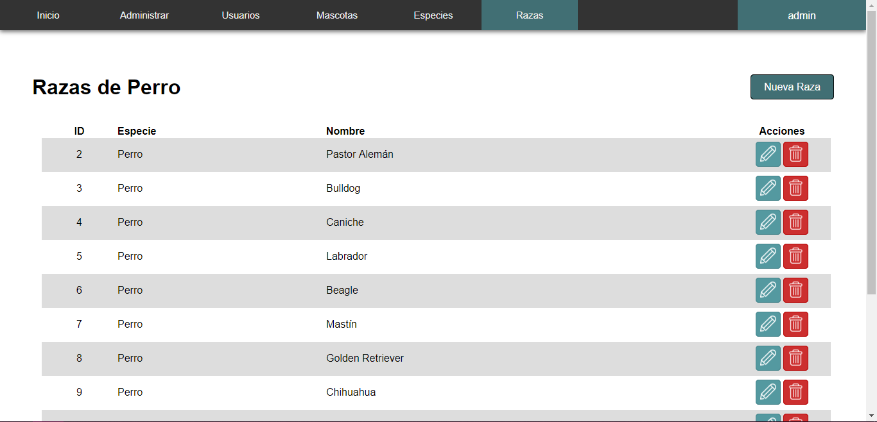Screen dimensions: 877x422
Task: Click ID cell 5 in the table
Action: pyautogui.click(x=79, y=256)
